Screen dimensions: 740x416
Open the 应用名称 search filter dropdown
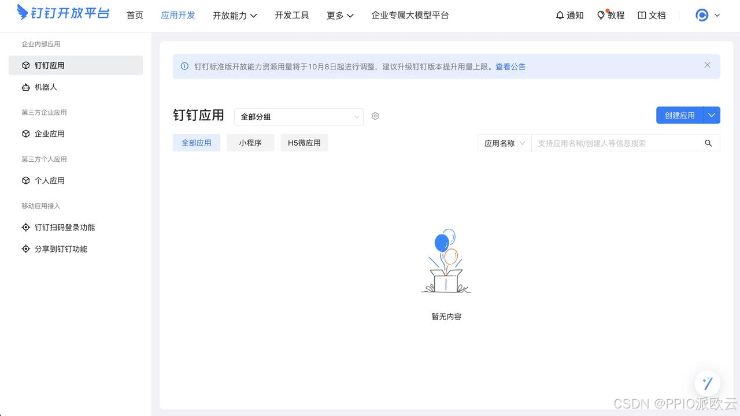505,143
